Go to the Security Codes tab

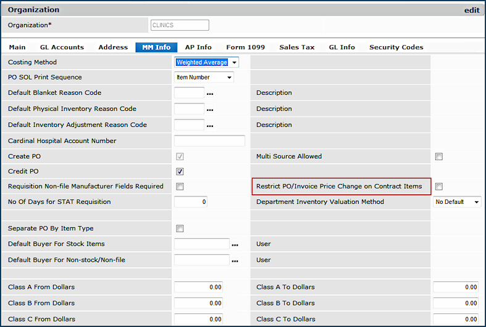tap(396, 47)
